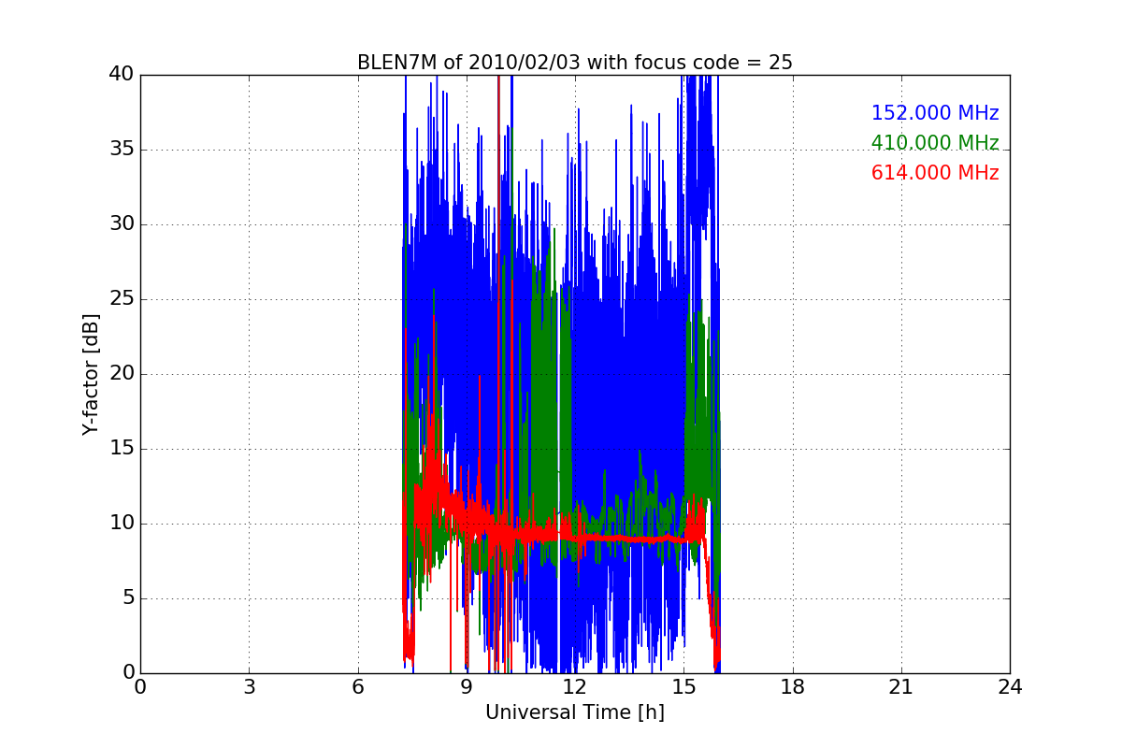Click y-axis tick label '25'
The height and width of the screenshot is (748, 1122).
pyautogui.click(x=122, y=299)
